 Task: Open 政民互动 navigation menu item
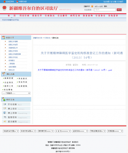[x=75, y=16]
